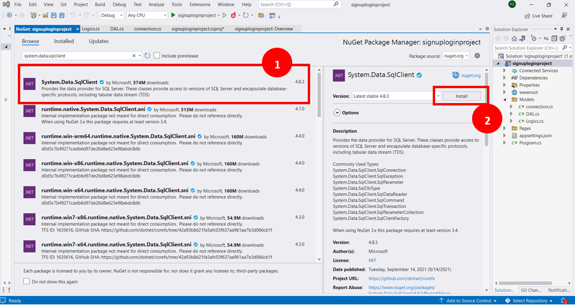The width and height of the screenshot is (575, 305).
Task: Click the Hot Reload flame icon
Action: (233, 15)
